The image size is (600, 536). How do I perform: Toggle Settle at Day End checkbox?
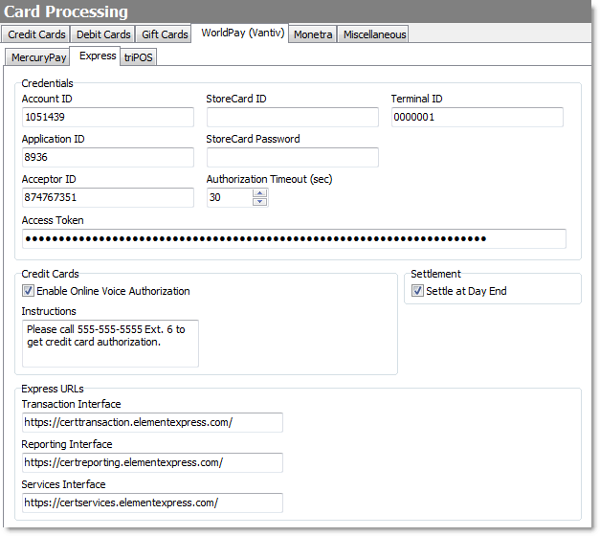[417, 291]
